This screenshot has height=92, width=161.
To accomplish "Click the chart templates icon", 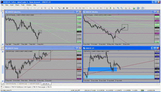I will point(142,8).
